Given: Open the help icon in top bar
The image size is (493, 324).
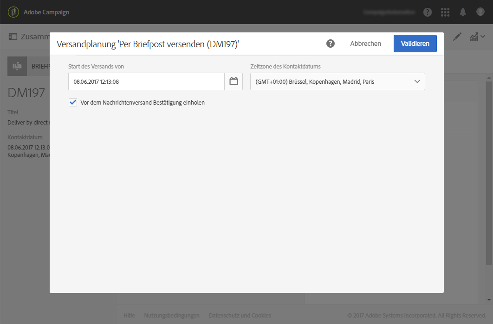Looking at the screenshot, I should (x=427, y=12).
